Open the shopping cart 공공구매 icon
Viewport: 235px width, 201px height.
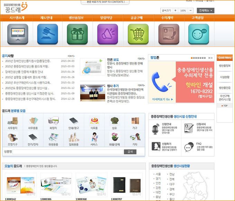pyautogui.click(x=138, y=34)
